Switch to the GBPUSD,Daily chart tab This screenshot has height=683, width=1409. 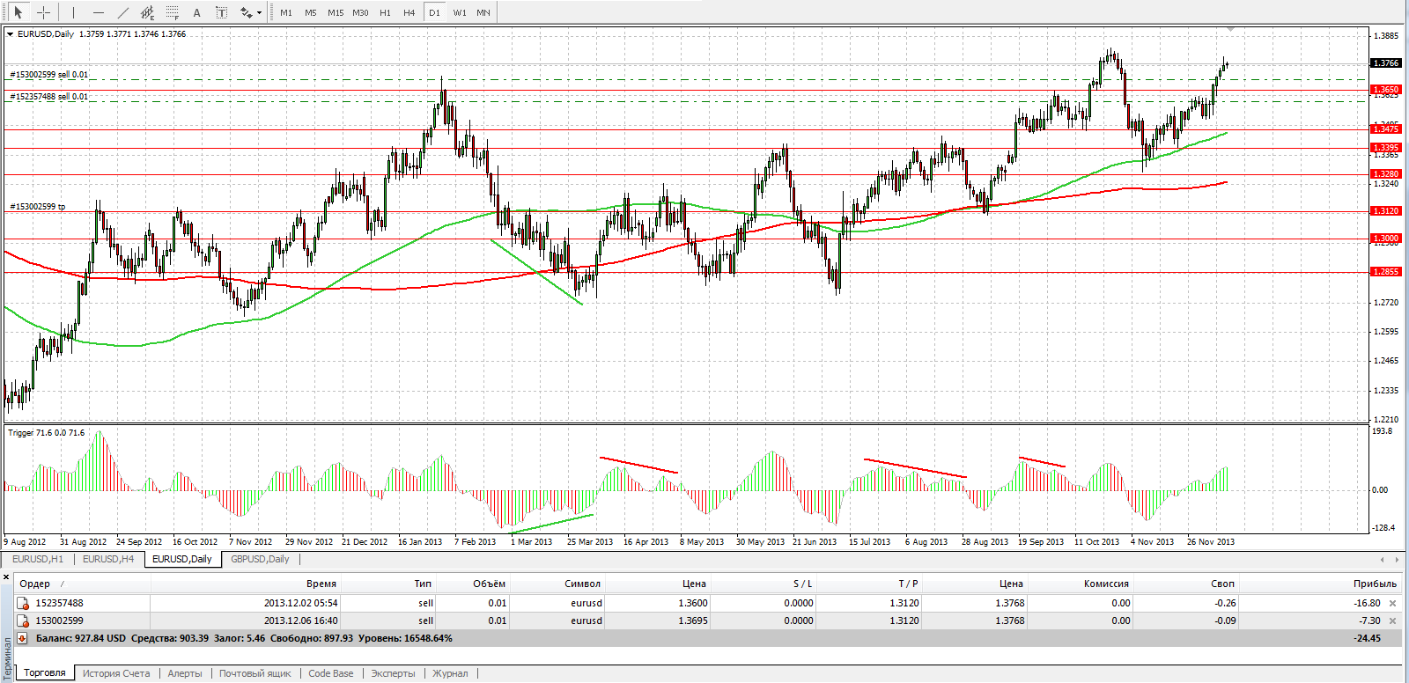[x=260, y=559]
